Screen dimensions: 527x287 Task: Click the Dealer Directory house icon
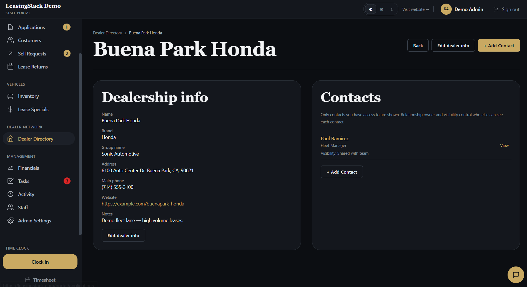pyautogui.click(x=11, y=139)
